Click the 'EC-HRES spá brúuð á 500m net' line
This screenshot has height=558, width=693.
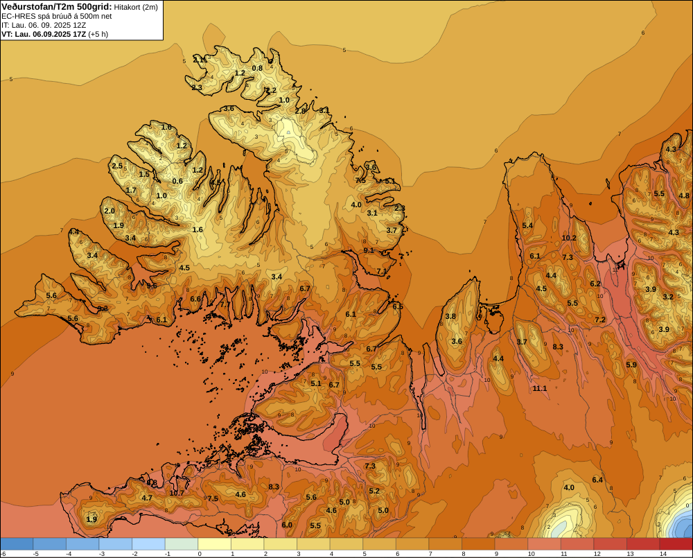click(57, 17)
